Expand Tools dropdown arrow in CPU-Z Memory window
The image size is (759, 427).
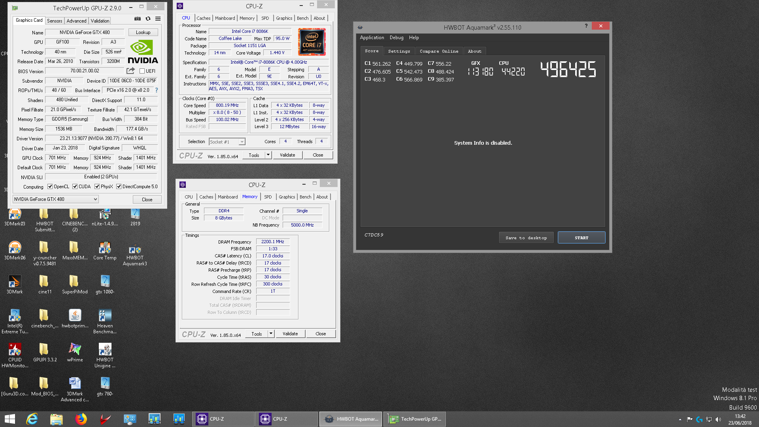[x=271, y=334]
